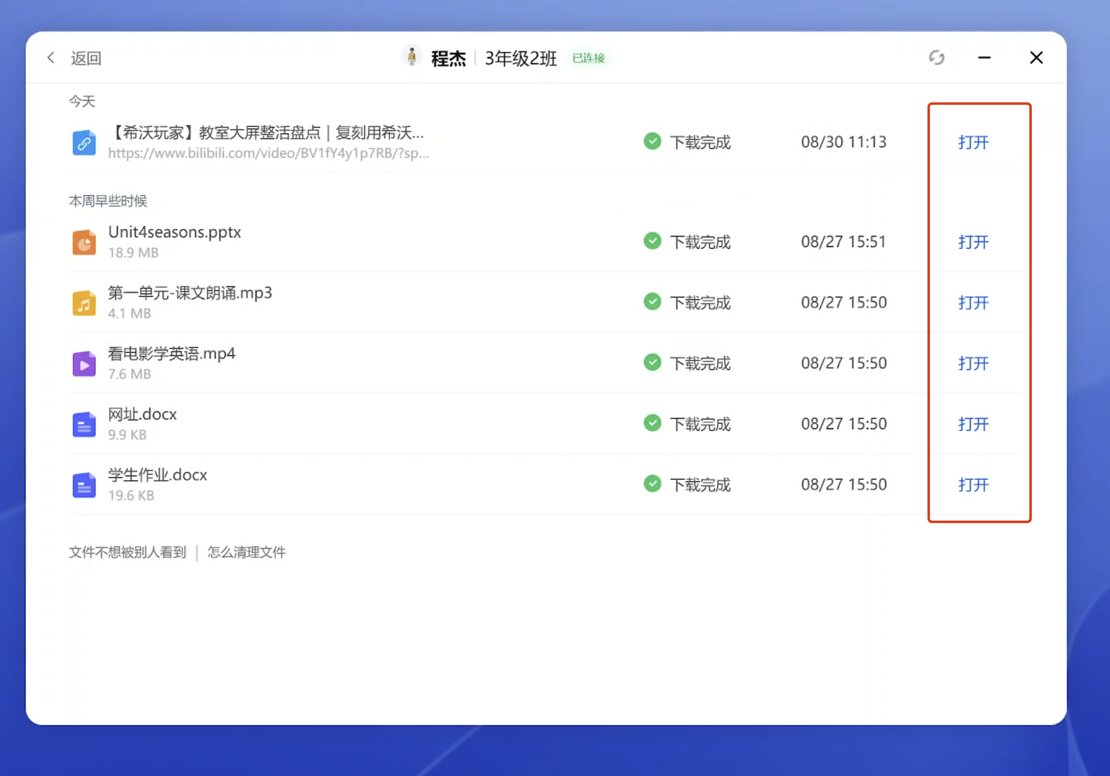
Task: Click the 程杰 user avatar icon
Action: click(x=412, y=57)
